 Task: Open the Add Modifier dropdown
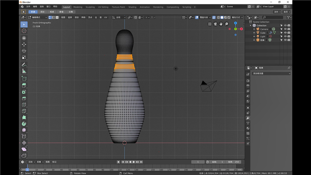(271, 73)
